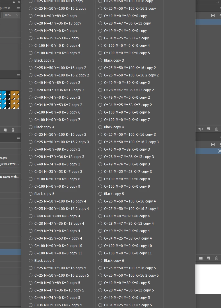221x308 pixels.
Task: Click the upper right panel's [+] indicator
Action: coord(213,15)
